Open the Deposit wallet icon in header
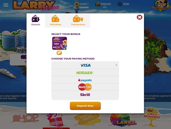171x129 pixels. point(98,4)
